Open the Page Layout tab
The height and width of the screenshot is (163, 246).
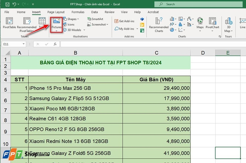56,12
